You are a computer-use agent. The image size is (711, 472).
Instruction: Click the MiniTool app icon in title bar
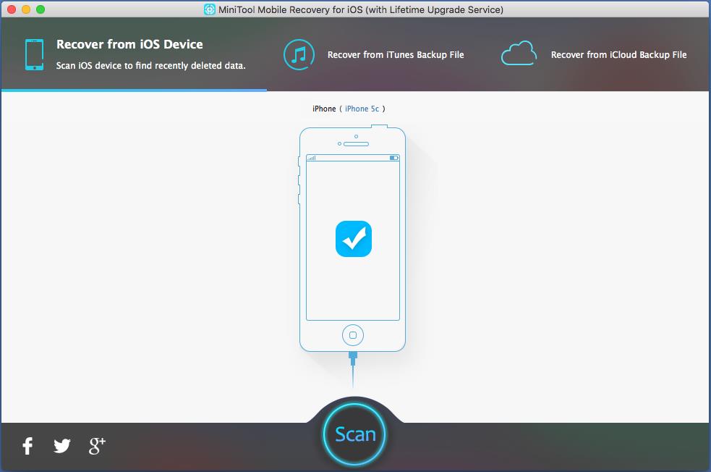click(x=210, y=9)
